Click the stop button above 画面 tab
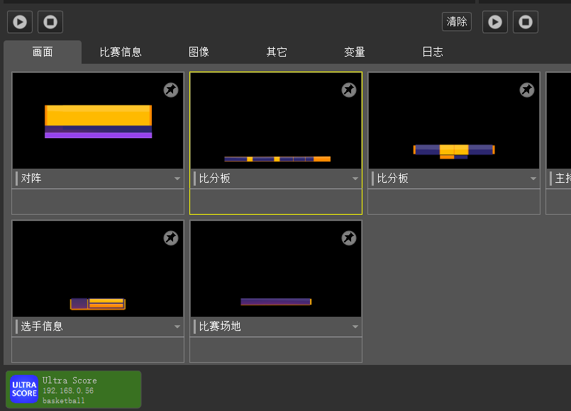 tap(50, 22)
